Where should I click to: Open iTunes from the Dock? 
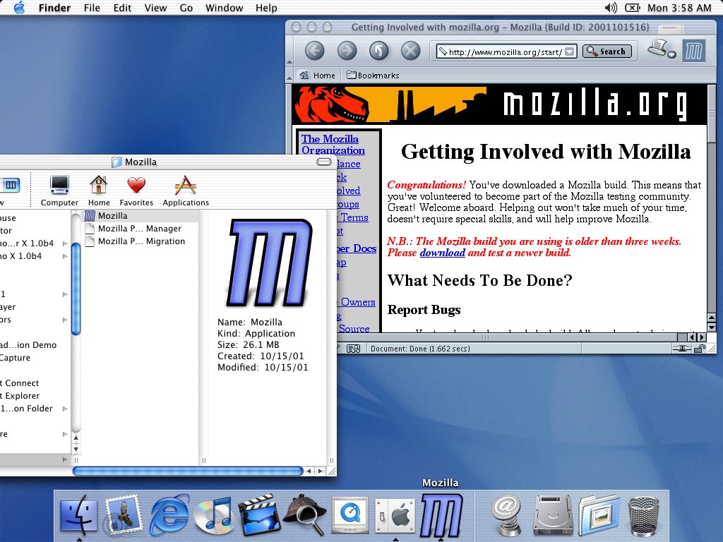pyautogui.click(x=213, y=516)
